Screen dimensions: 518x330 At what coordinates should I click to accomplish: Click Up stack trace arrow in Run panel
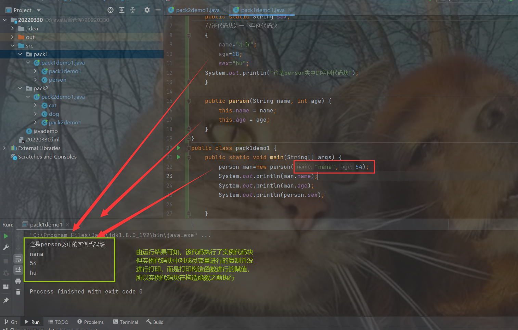tap(18, 236)
